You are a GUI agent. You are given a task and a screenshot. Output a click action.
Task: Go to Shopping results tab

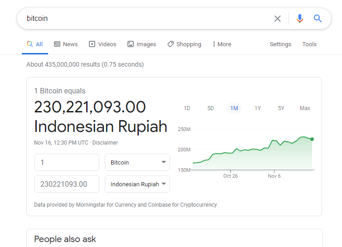[x=184, y=44]
